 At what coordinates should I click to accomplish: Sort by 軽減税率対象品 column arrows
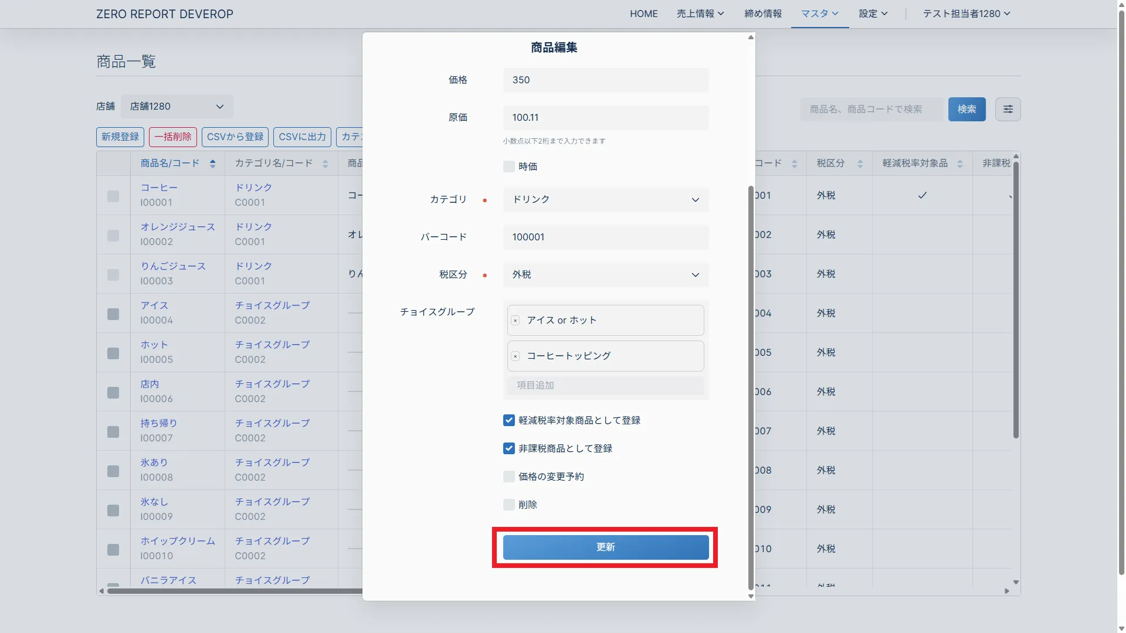959,164
